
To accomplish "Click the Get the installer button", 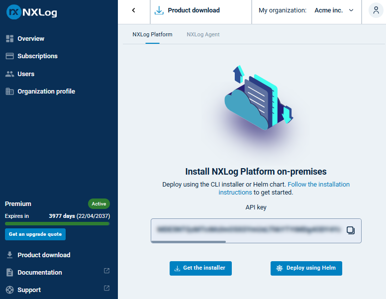I will tap(200, 268).
